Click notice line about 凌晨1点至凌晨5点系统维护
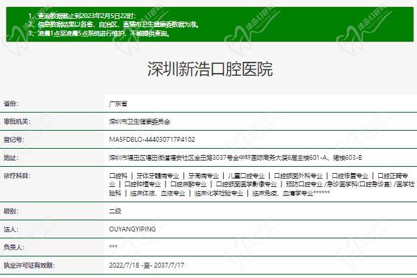 [x=99, y=33]
